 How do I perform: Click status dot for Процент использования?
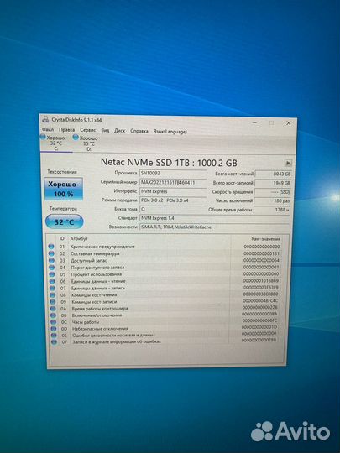[x=52, y=274]
